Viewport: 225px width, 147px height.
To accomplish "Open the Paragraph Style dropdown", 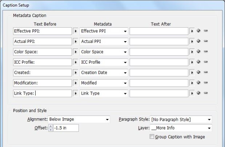I will [x=181, y=119].
